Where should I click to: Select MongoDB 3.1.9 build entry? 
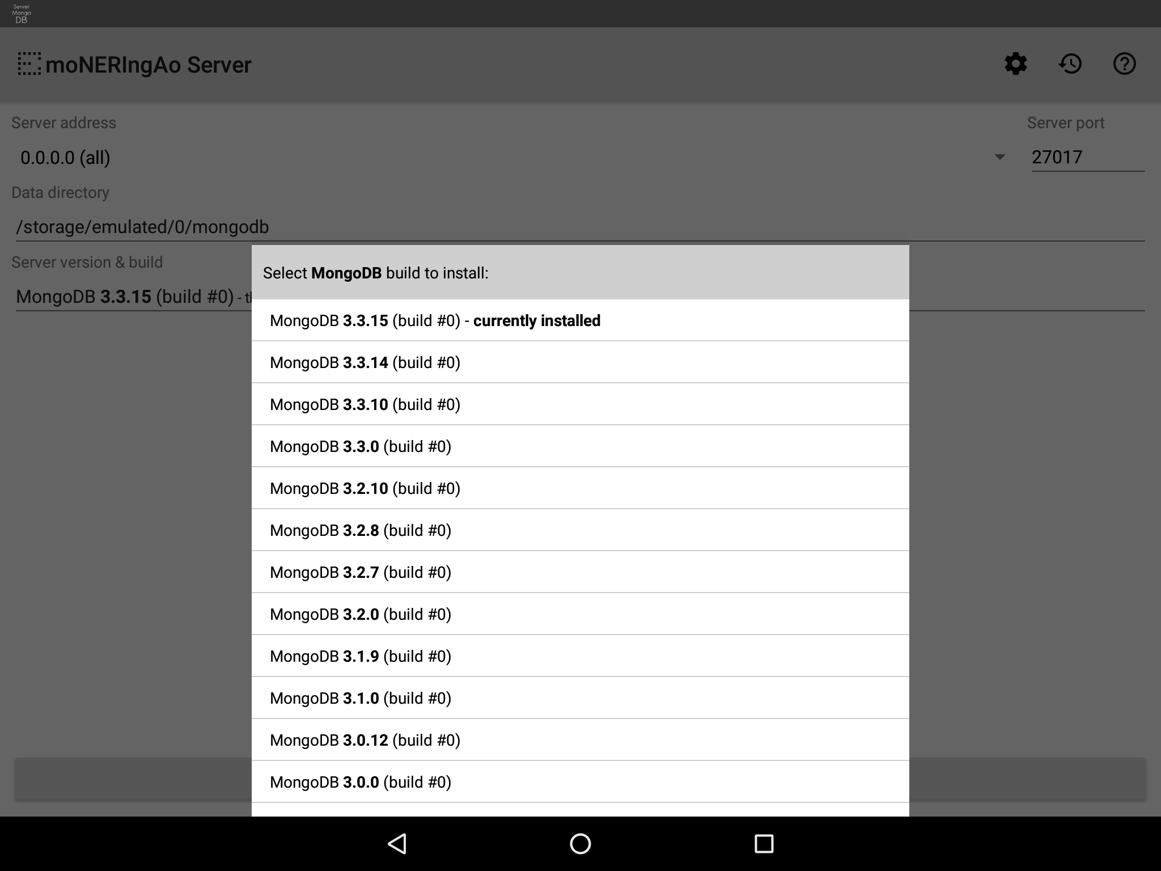point(580,656)
